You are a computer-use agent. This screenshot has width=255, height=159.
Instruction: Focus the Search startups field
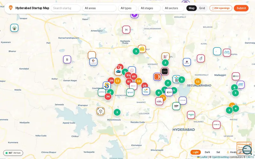pos(66,8)
